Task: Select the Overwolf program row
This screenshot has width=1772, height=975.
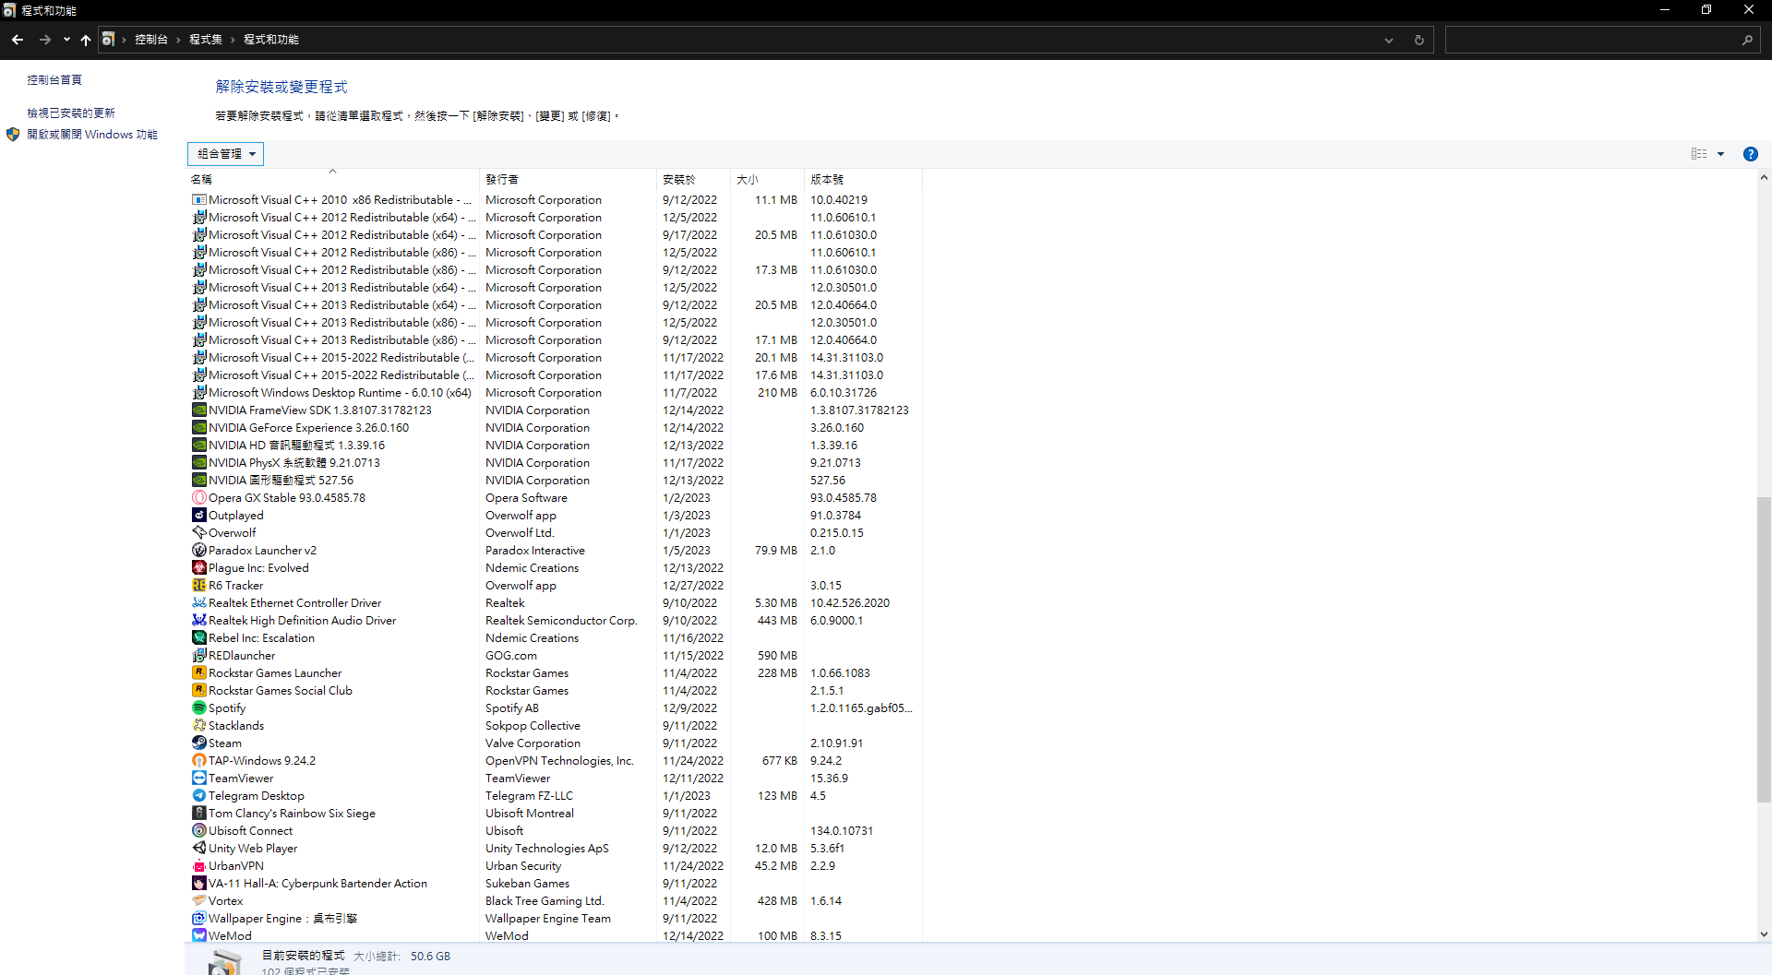Action: click(x=554, y=533)
